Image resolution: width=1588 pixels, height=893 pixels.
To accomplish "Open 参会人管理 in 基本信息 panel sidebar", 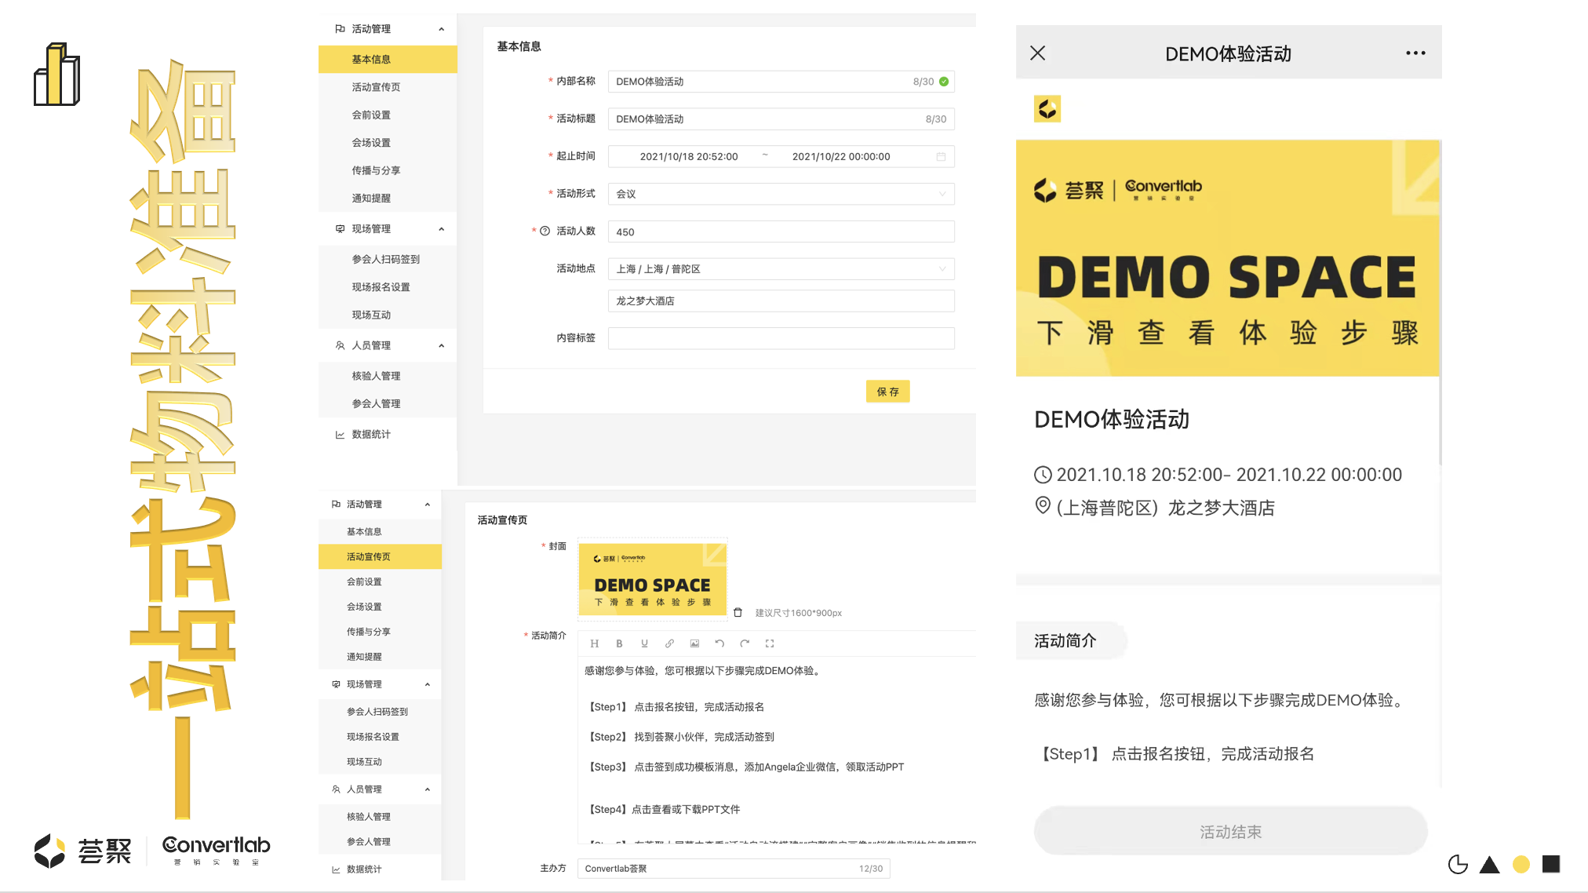I will [x=376, y=403].
